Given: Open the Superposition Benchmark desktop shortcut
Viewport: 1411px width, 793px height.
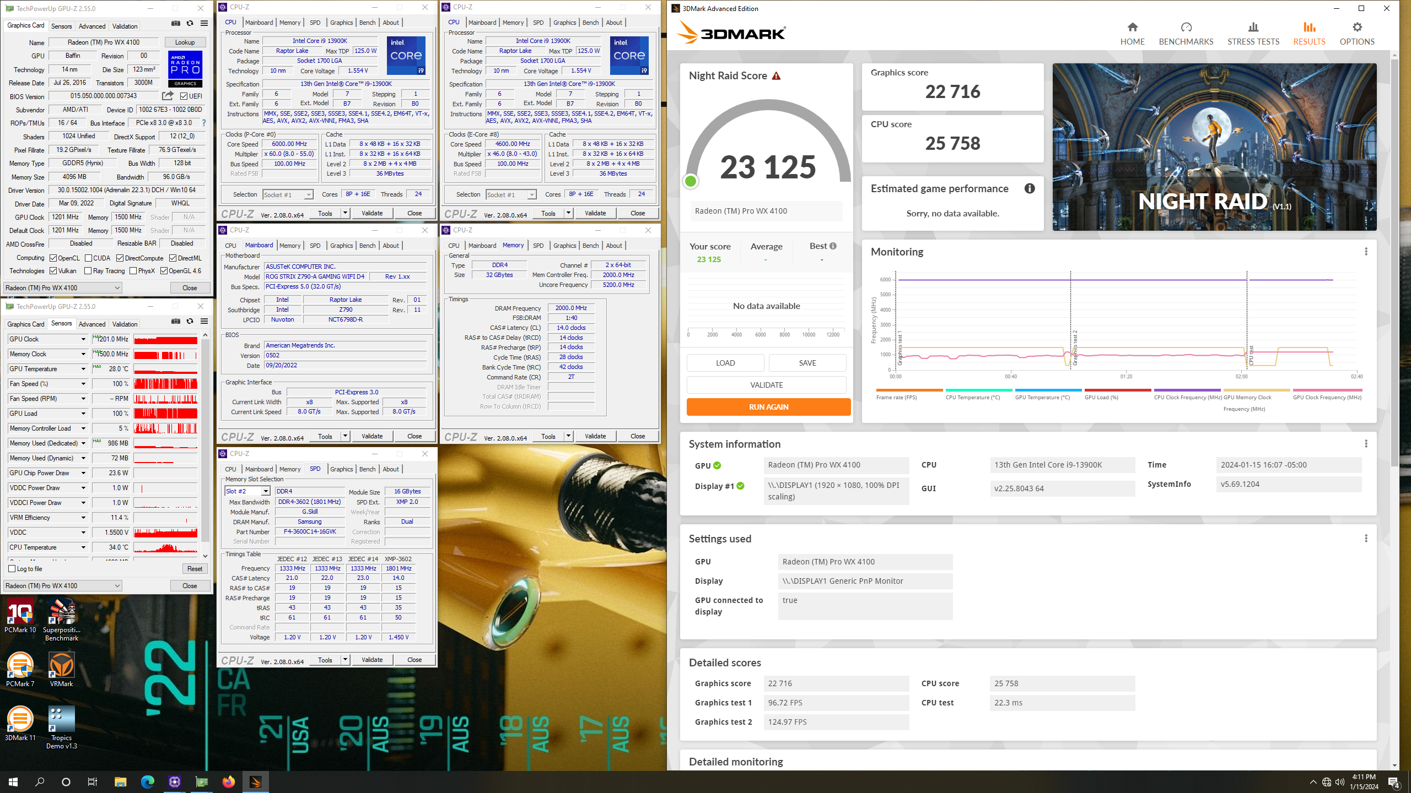Looking at the screenshot, I should point(62,621).
